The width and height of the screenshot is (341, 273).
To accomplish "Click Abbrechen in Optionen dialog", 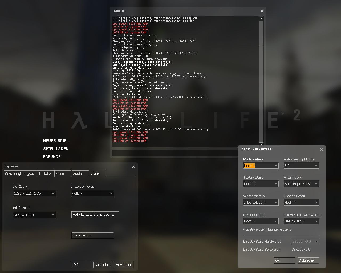I will 103,264.
